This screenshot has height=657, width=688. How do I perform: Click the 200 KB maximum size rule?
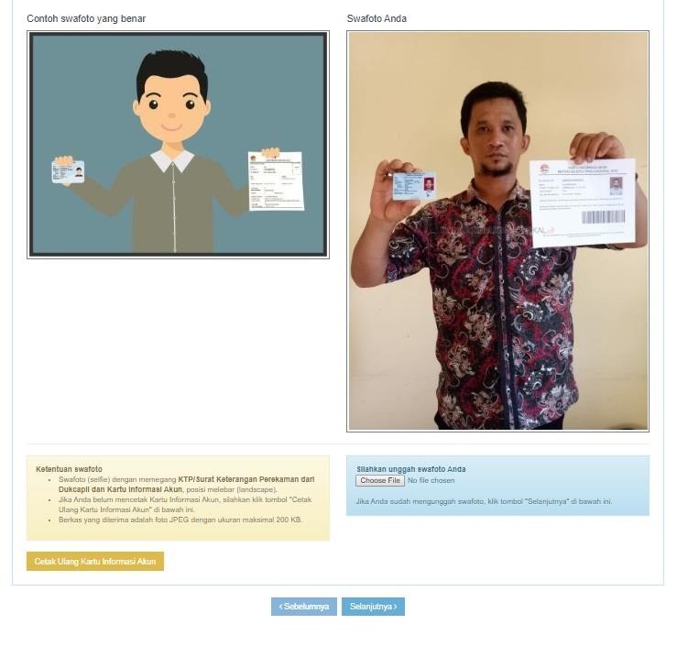pyautogui.click(x=180, y=520)
